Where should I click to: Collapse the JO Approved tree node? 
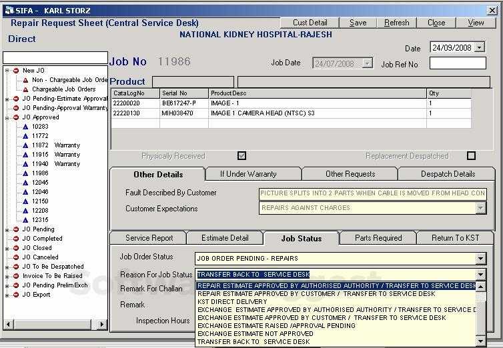coord(7,117)
